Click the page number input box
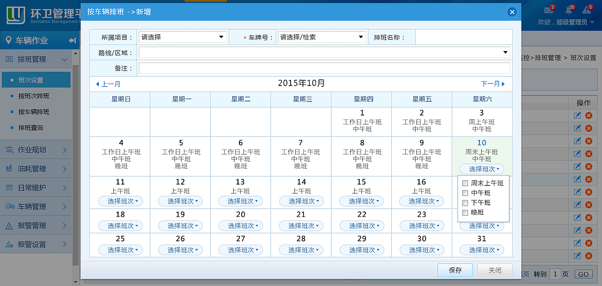602x286 pixels. [x=555, y=274]
